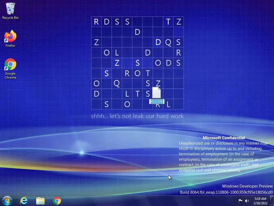Open the Windows Start menu orb

7,201
